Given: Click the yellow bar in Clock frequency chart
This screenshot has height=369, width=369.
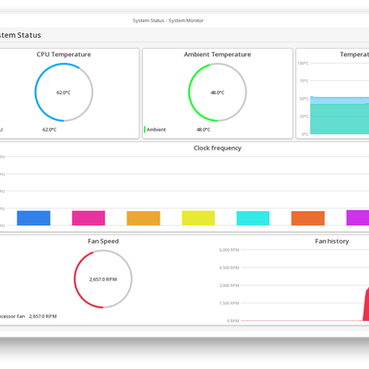Looking at the screenshot, I should tap(198, 218).
